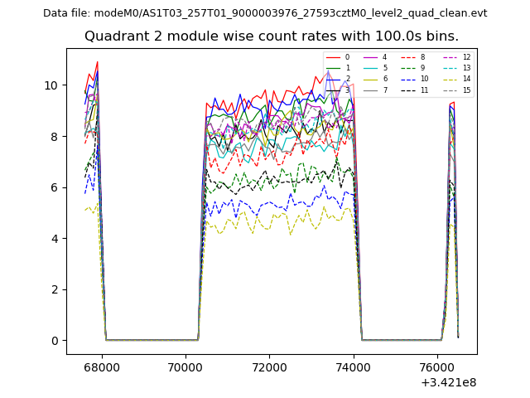Click the yellow solid legend entry 6
The image size is (530, 398).
(374, 79)
